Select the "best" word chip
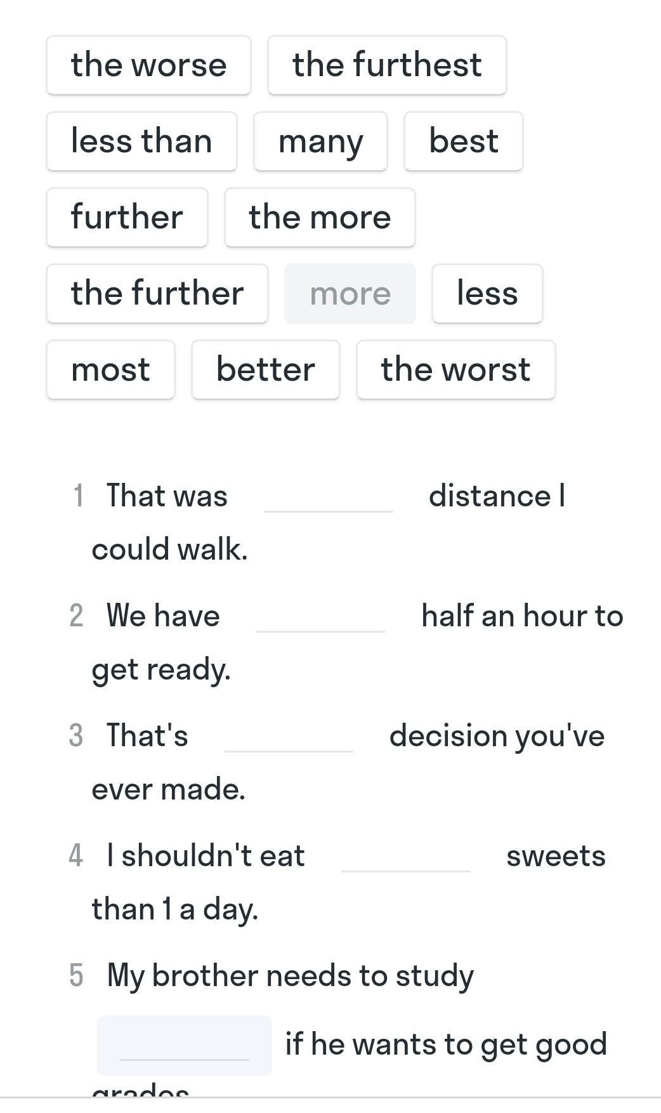 [463, 142]
